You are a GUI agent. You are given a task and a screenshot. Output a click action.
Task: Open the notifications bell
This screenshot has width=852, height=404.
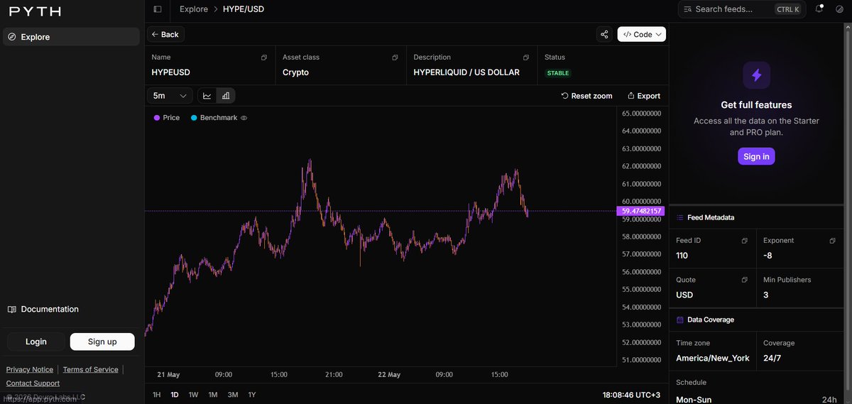coord(819,9)
